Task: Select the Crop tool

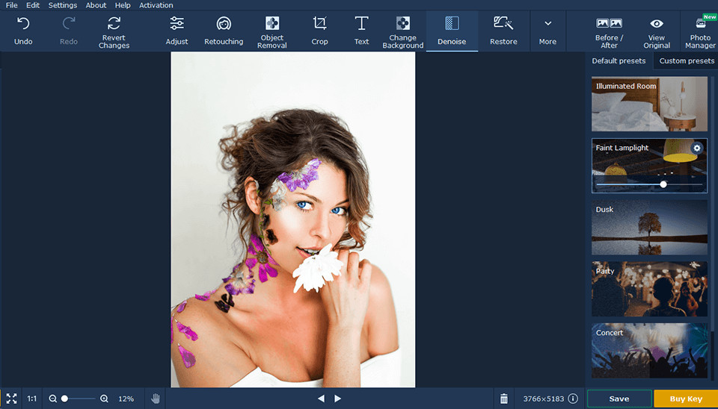Action: tap(319, 31)
